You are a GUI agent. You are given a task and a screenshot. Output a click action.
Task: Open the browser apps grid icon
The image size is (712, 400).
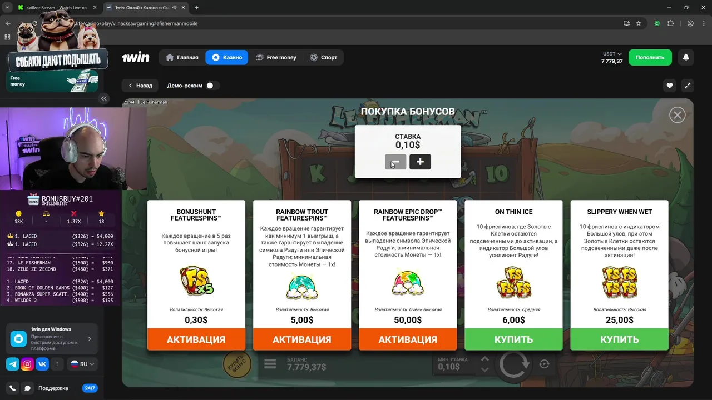point(7,37)
